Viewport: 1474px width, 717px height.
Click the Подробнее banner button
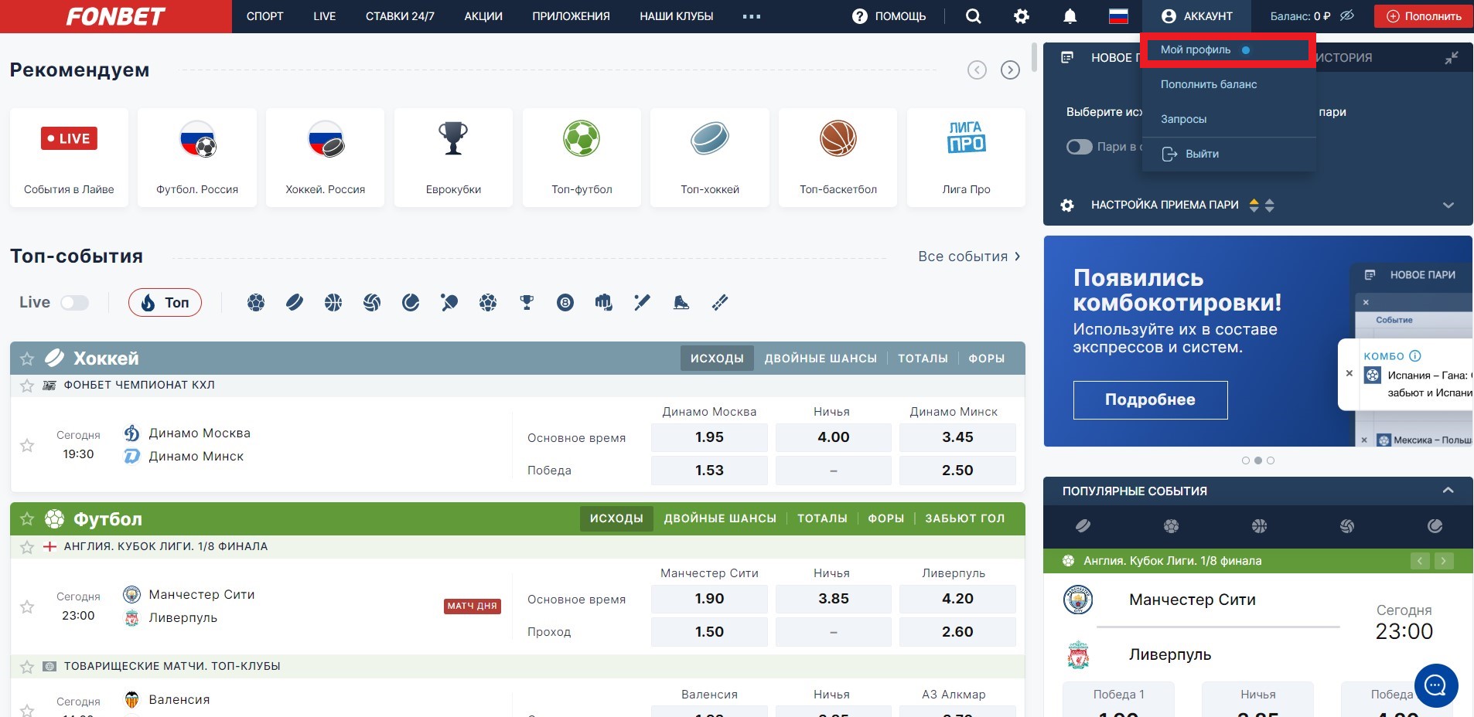coord(1150,400)
